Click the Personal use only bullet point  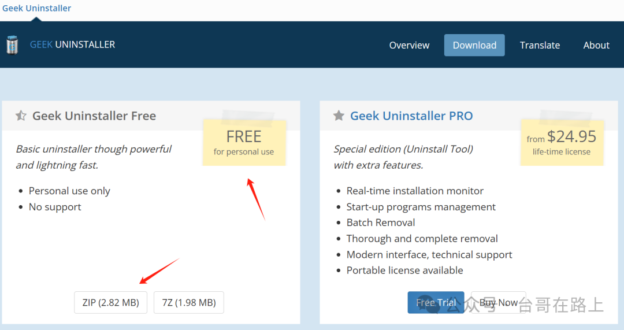(69, 191)
